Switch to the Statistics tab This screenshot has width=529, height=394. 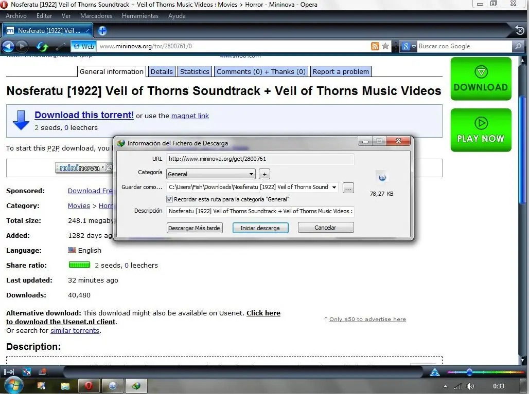coord(195,71)
